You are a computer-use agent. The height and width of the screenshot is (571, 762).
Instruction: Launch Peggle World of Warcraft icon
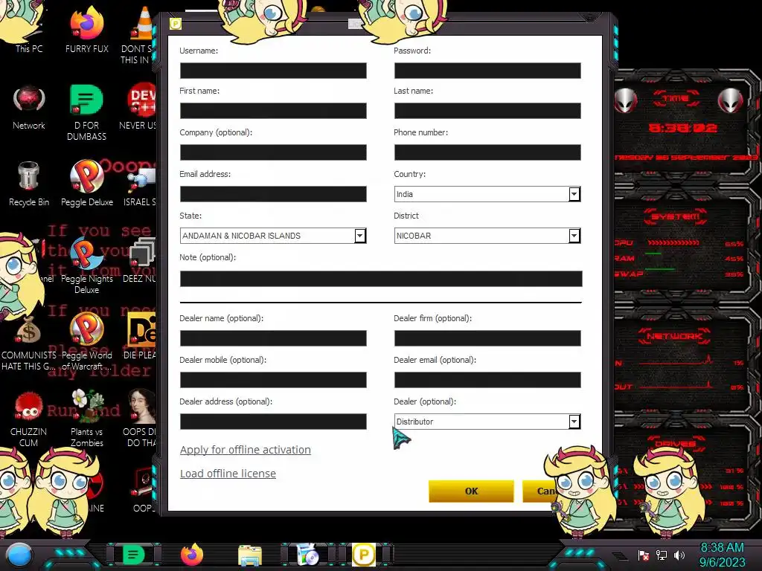[86, 342]
